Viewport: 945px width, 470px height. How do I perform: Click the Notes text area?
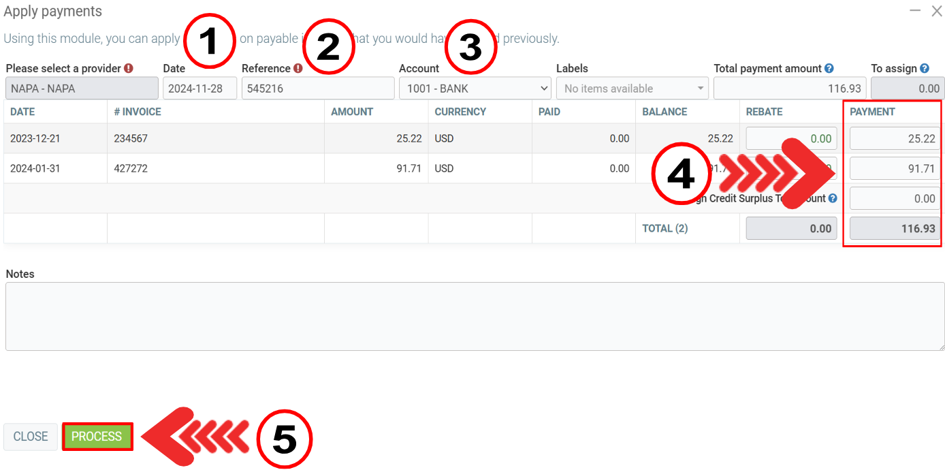click(475, 317)
